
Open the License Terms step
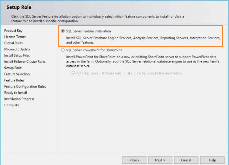coord(15,37)
